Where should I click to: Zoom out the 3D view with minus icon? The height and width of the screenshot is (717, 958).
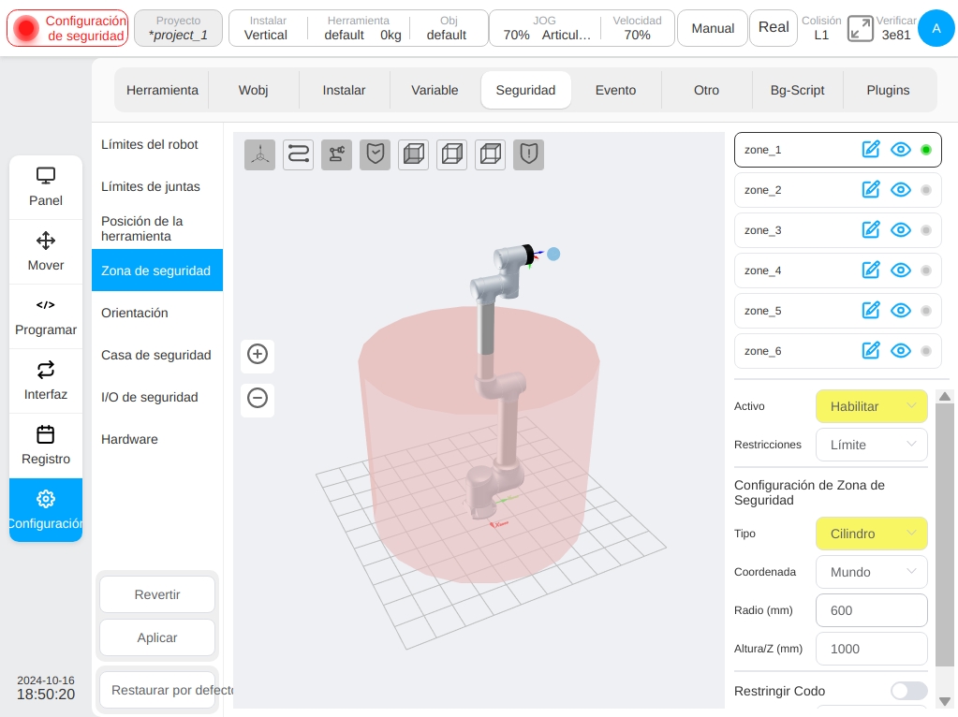[258, 398]
